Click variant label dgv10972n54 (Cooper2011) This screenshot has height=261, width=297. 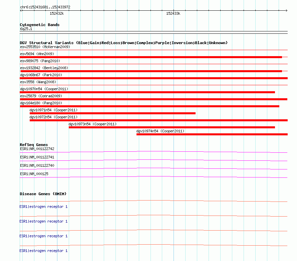53,117
